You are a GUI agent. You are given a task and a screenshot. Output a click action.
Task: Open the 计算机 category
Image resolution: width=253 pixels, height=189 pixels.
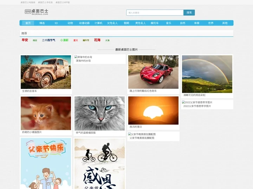[98, 23]
